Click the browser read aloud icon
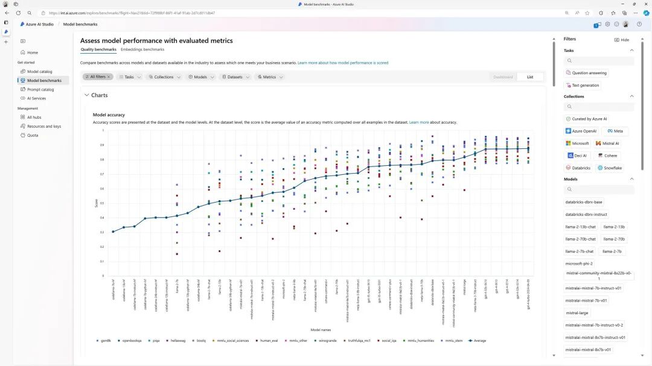652x366 pixels. point(577,13)
